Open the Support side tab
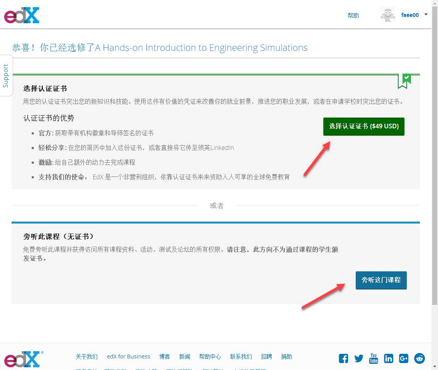Screen dimensions: 438x370 tap(6, 76)
